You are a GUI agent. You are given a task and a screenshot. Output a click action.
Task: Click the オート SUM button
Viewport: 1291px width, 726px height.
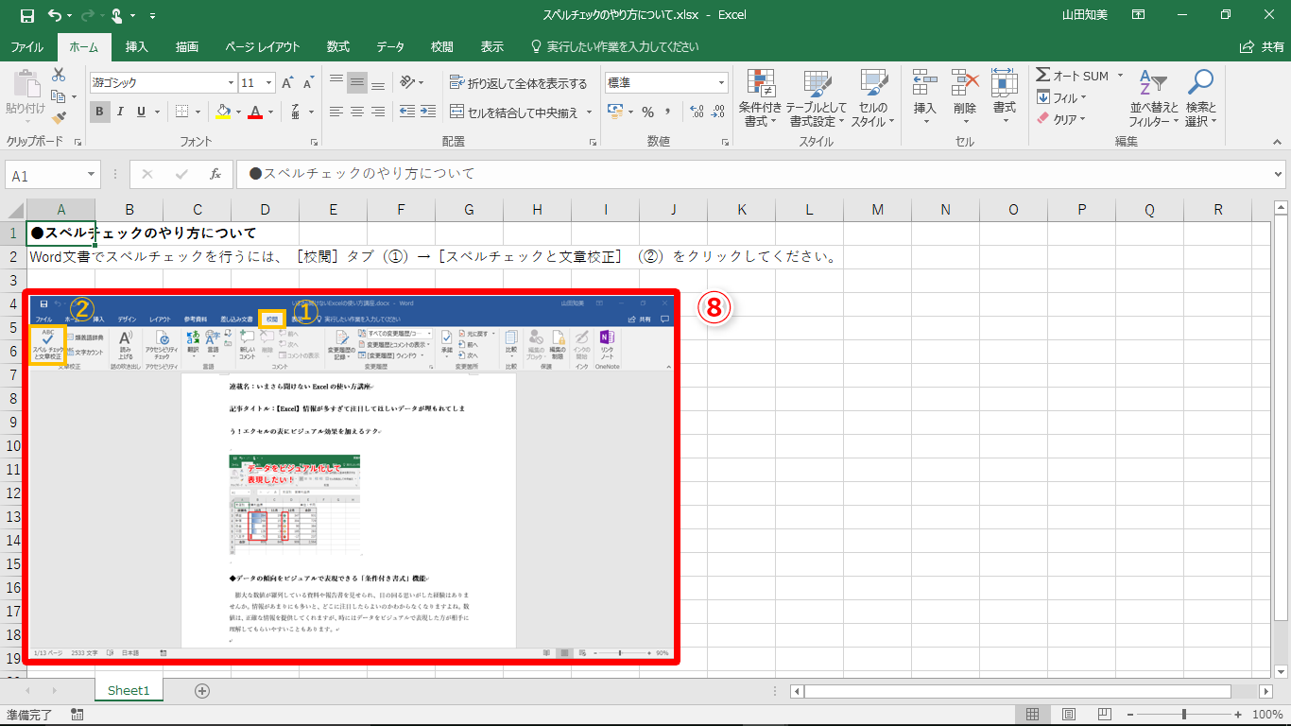click(x=1074, y=76)
